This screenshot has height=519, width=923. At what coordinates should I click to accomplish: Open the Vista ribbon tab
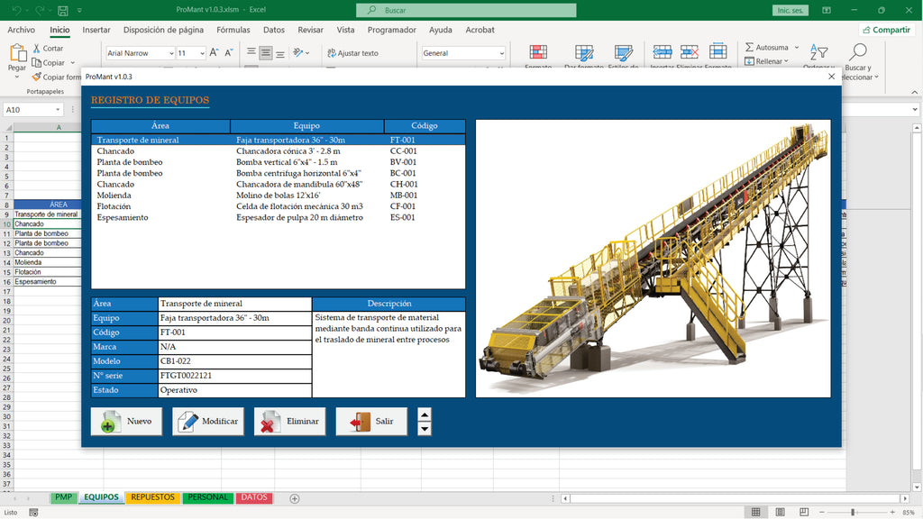345,30
